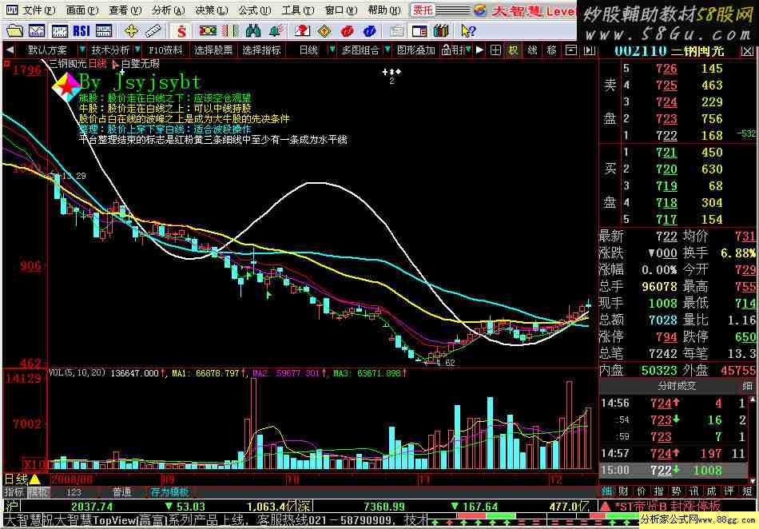Click the help cursor question mark icon
The image size is (759, 529).
click(467, 31)
